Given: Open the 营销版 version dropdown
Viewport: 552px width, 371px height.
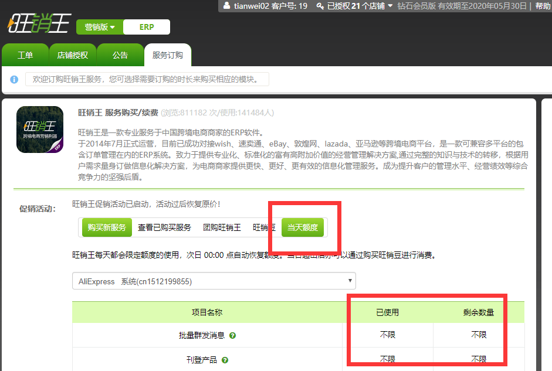Looking at the screenshot, I should (x=100, y=27).
